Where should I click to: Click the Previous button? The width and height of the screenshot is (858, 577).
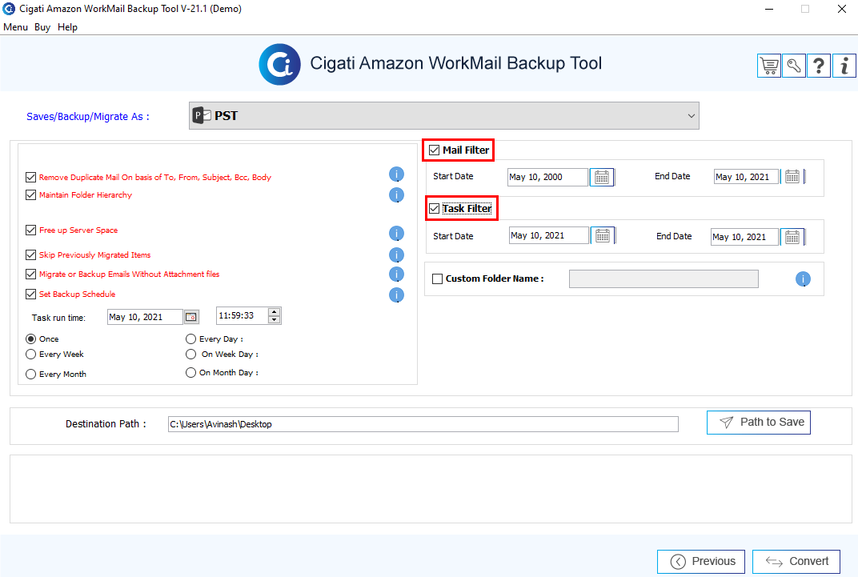tap(701, 562)
